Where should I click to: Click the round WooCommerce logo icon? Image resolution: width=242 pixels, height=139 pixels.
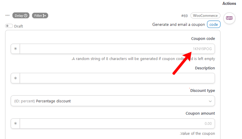point(229,18)
